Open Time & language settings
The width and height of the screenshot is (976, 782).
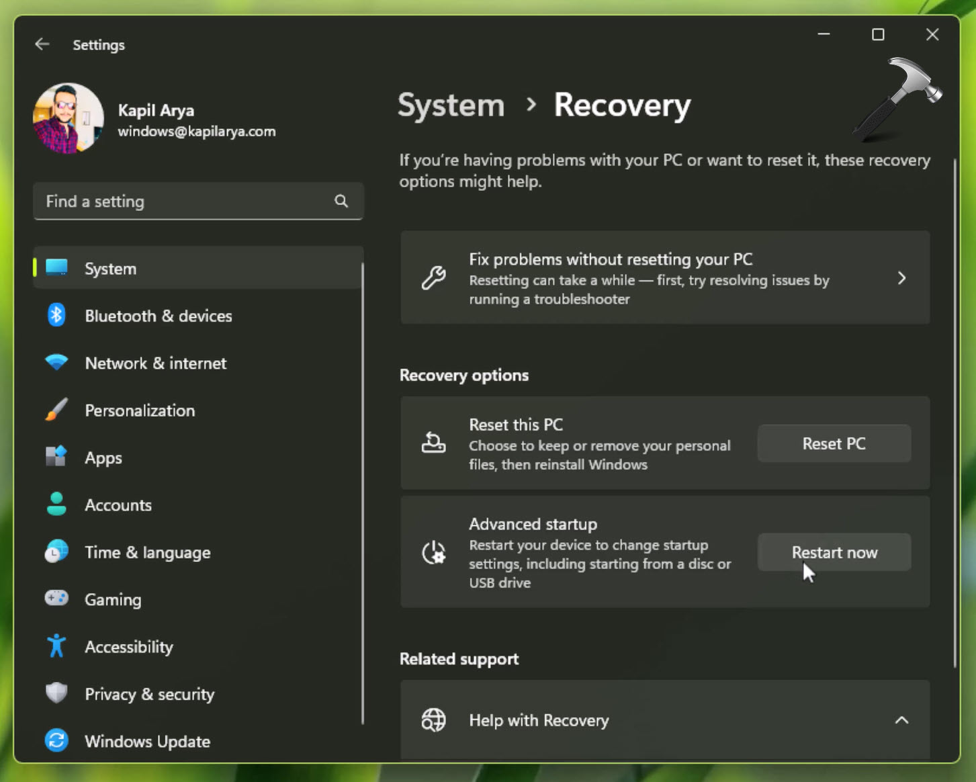(147, 552)
